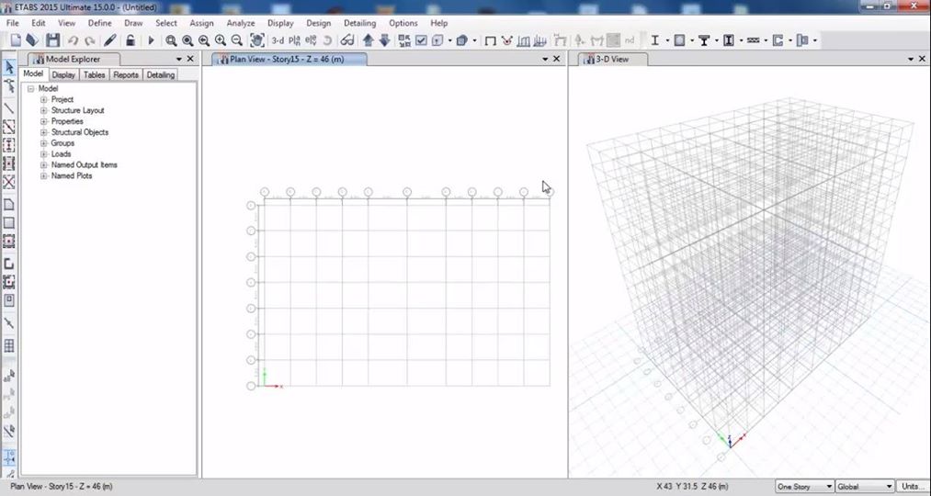Move down in list with down arrow

[x=384, y=40]
